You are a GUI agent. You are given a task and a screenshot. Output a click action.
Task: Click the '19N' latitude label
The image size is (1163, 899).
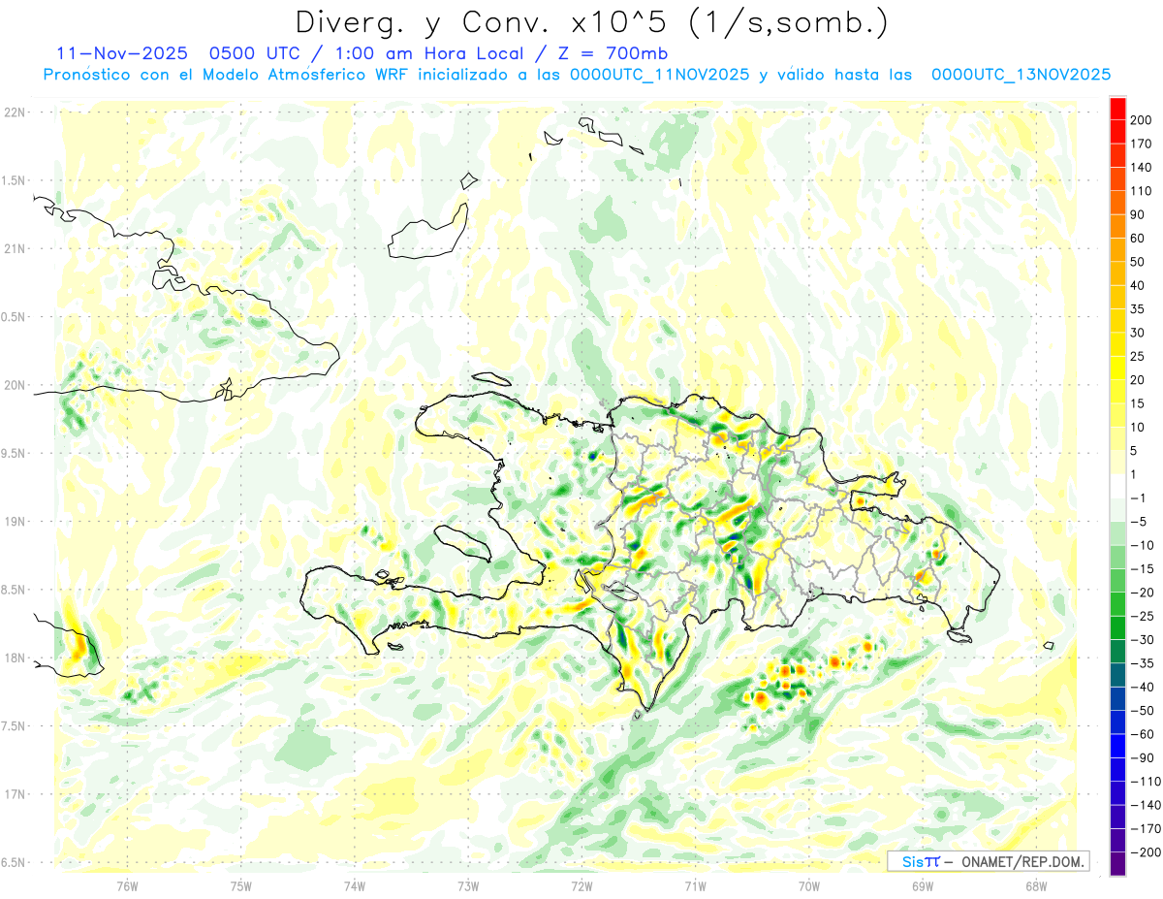[15, 522]
